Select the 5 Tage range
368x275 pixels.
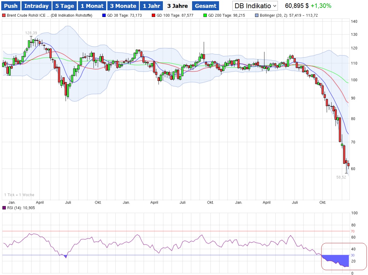pos(64,6)
